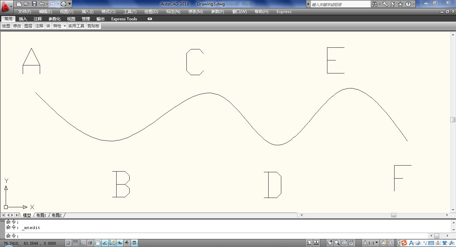
Task: Click the Help question mark icon
Action: (x=408, y=4)
